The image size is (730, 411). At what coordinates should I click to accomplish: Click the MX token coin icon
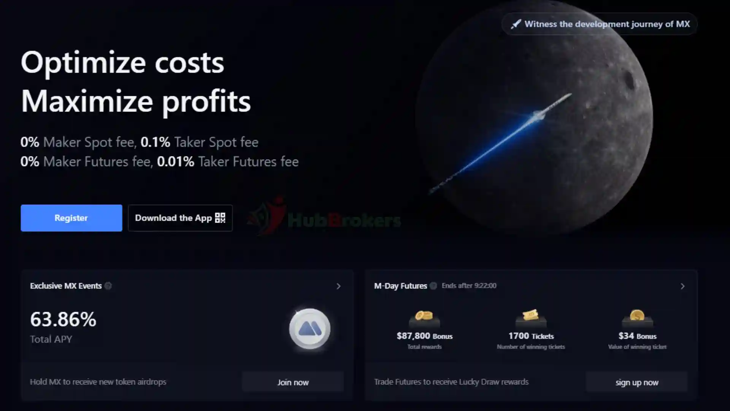pyautogui.click(x=310, y=329)
